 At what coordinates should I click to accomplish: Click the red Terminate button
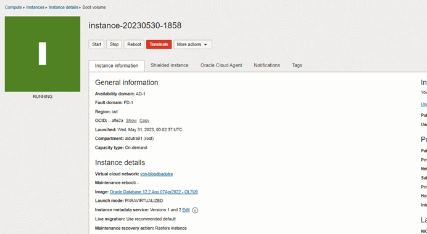point(159,44)
